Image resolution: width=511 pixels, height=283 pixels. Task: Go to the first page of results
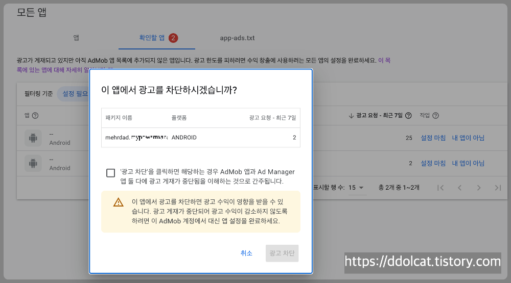tap(440, 188)
